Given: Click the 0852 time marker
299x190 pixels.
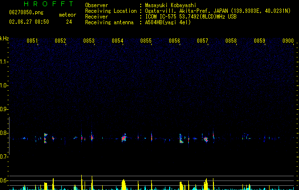Looking at the screenshot, I should 60,41.
